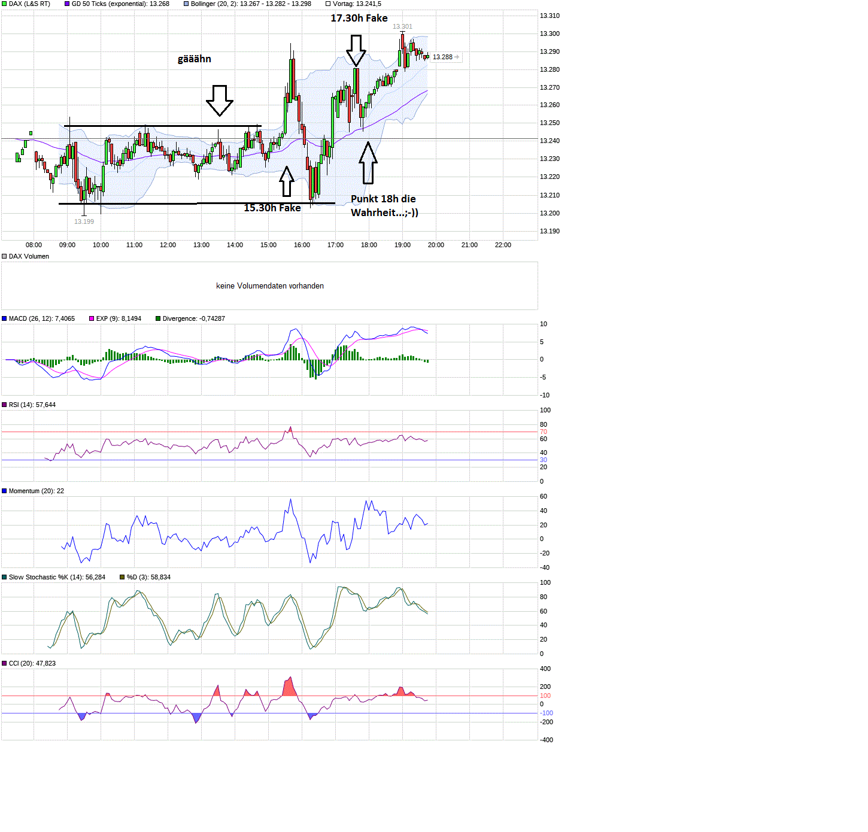Expand the Slow Stochastic %K (14) legend entry
Image resolution: width=868 pixels, height=832 pixels.
point(57,577)
